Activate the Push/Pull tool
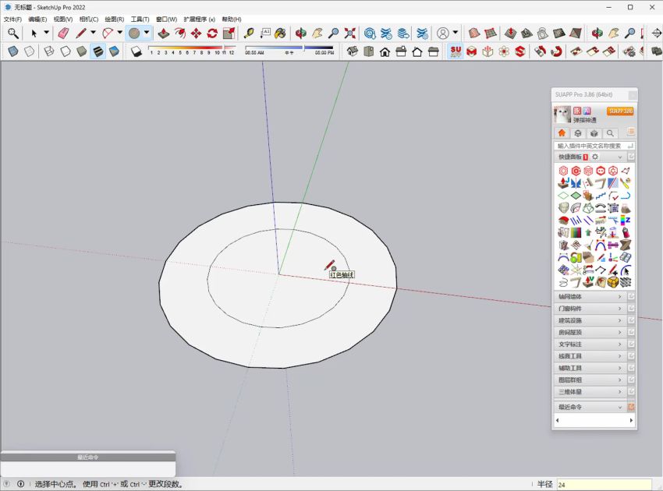663x491 pixels. (x=164, y=33)
